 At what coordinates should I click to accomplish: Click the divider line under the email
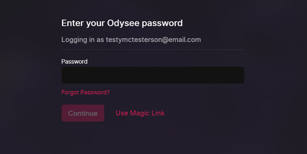(x=153, y=50)
